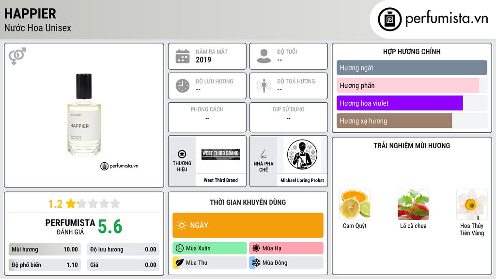Click the sillage icon beside Độ toả hương
Screen dimensions: 496x279
point(264,86)
